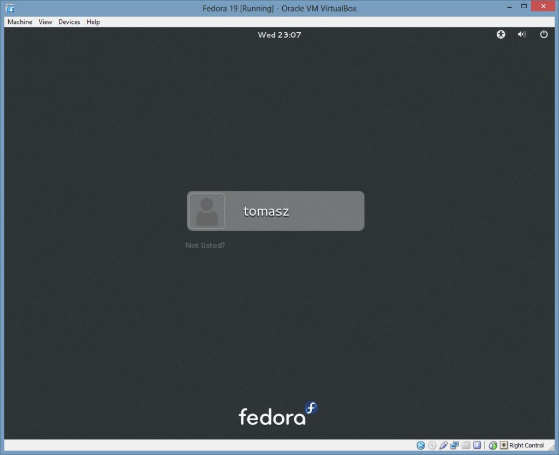Click the Right Control host key label

(527, 445)
